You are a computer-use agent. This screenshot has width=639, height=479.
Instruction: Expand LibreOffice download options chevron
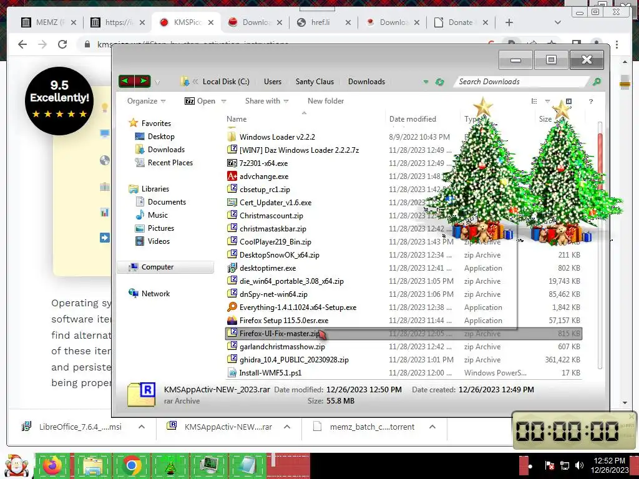point(142,427)
